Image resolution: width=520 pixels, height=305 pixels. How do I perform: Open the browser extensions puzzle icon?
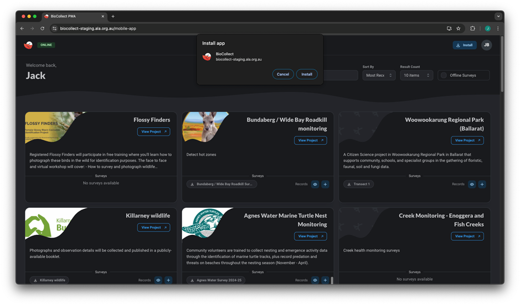tap(472, 28)
